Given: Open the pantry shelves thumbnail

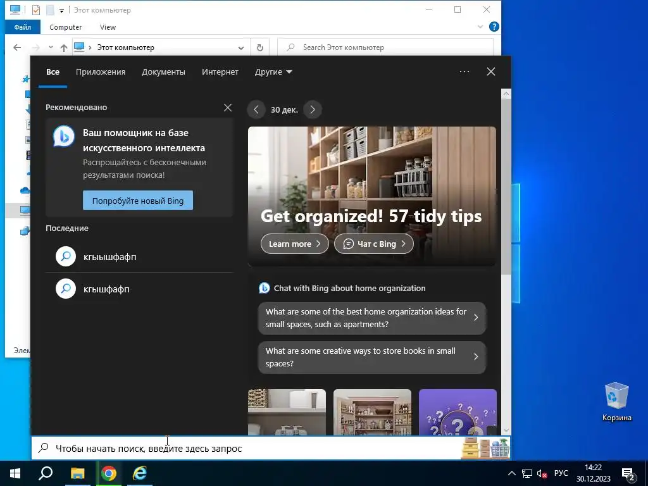Looking at the screenshot, I should point(372,412).
